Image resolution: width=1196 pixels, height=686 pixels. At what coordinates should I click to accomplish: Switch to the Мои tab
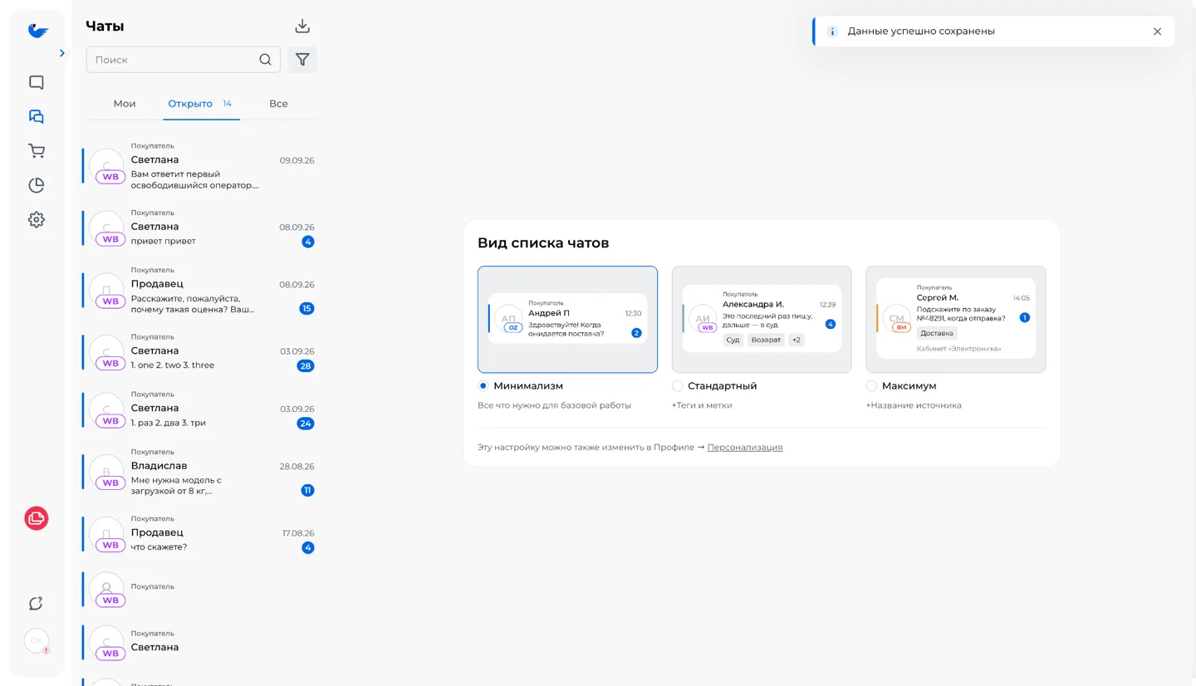[125, 104]
